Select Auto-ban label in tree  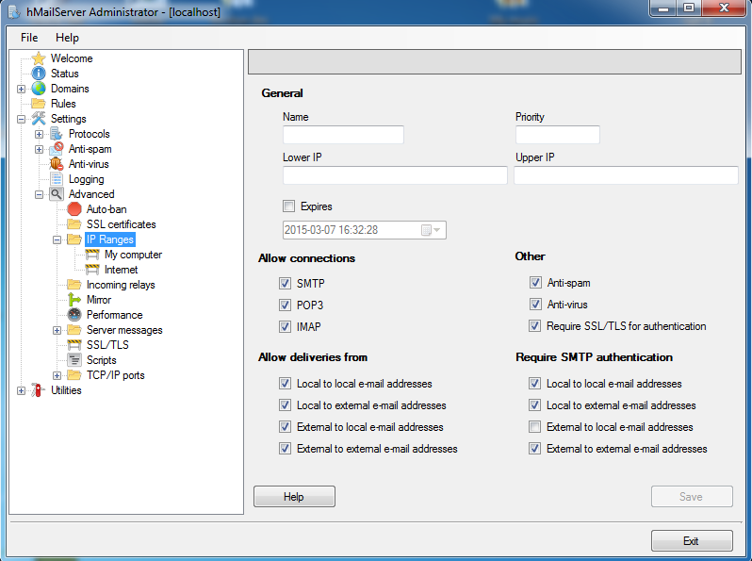106,209
